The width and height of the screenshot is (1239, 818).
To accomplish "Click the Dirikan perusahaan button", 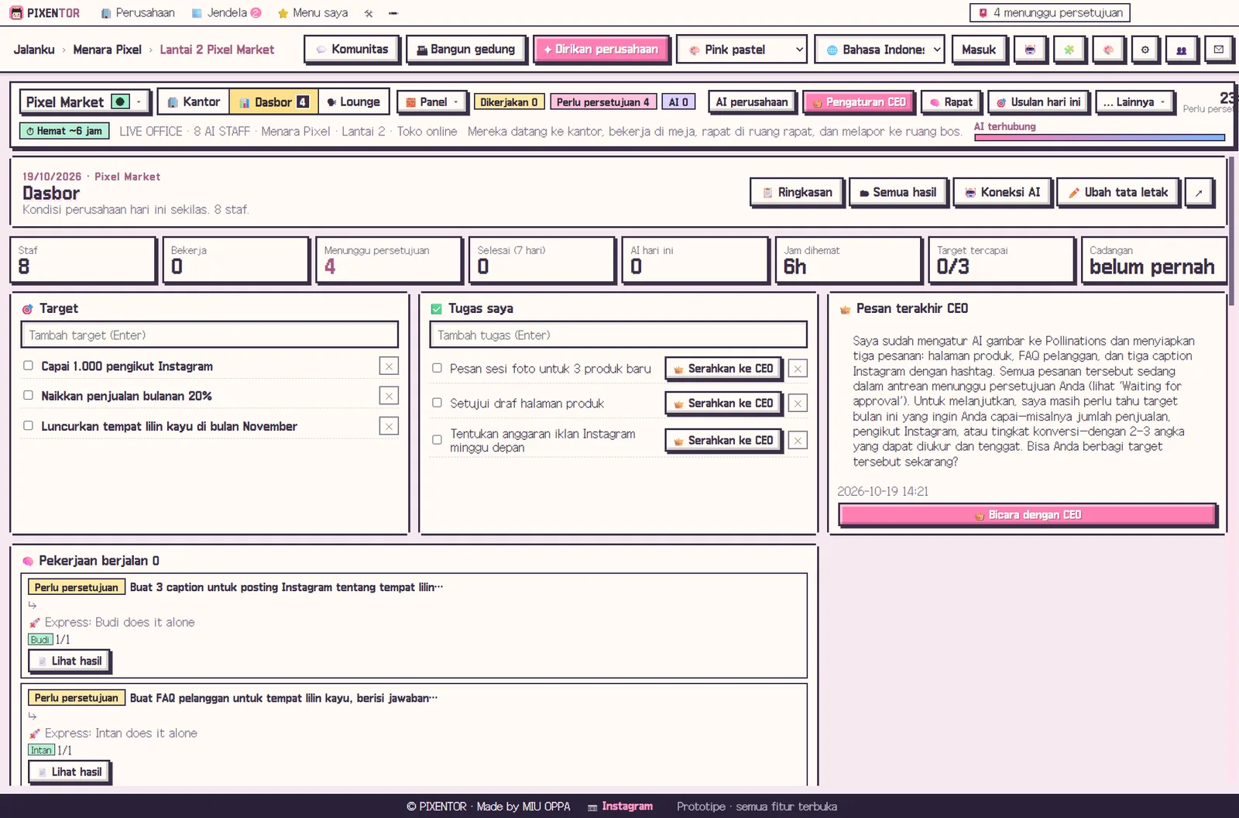I will 601,50.
